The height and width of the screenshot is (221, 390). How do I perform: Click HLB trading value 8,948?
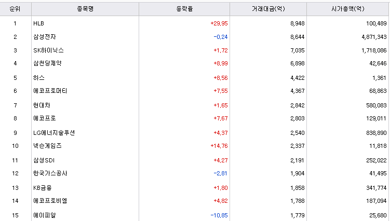pyautogui.click(x=298, y=23)
